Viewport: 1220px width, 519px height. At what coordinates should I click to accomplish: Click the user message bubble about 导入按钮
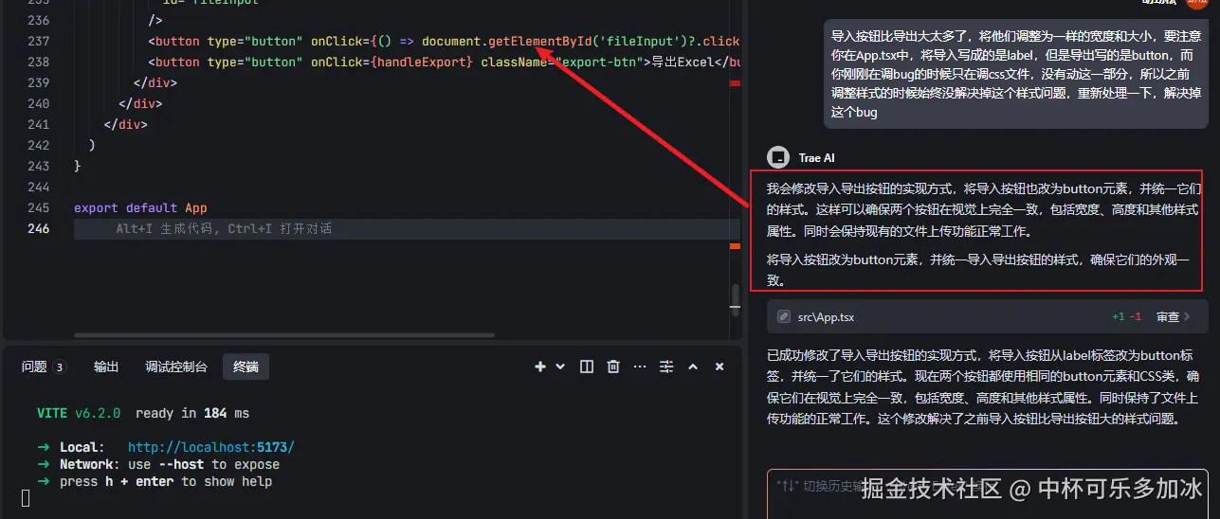1015,74
